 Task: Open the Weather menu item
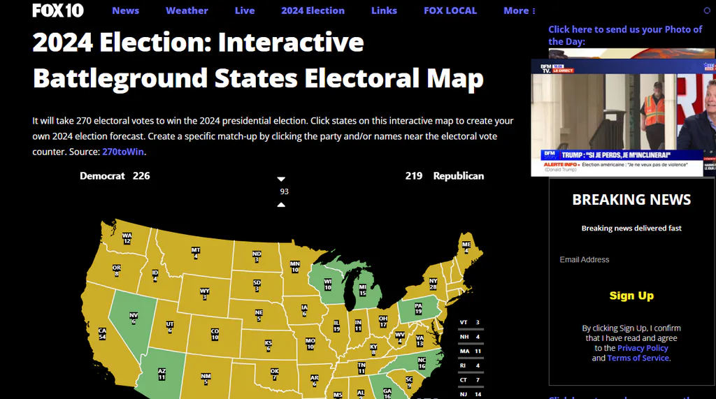click(187, 10)
